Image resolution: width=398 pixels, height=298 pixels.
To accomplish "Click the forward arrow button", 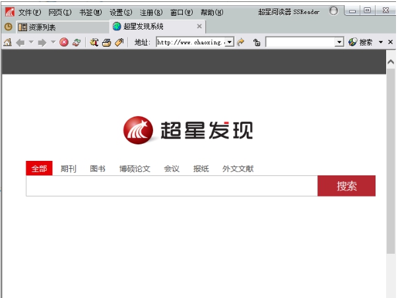I will (x=42, y=42).
